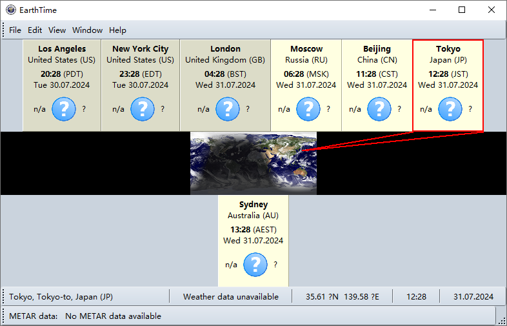Click Moscow time 06:28 (MSK)
This screenshot has width=507, height=326.
click(x=306, y=74)
